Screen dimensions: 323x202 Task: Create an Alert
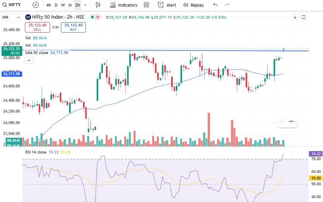167,5
